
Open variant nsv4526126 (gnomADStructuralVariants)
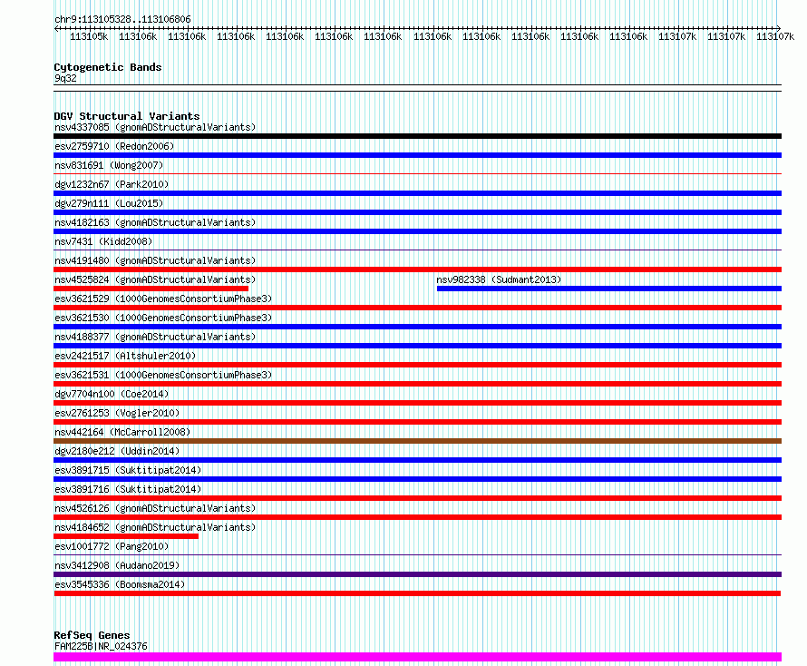pos(155,508)
